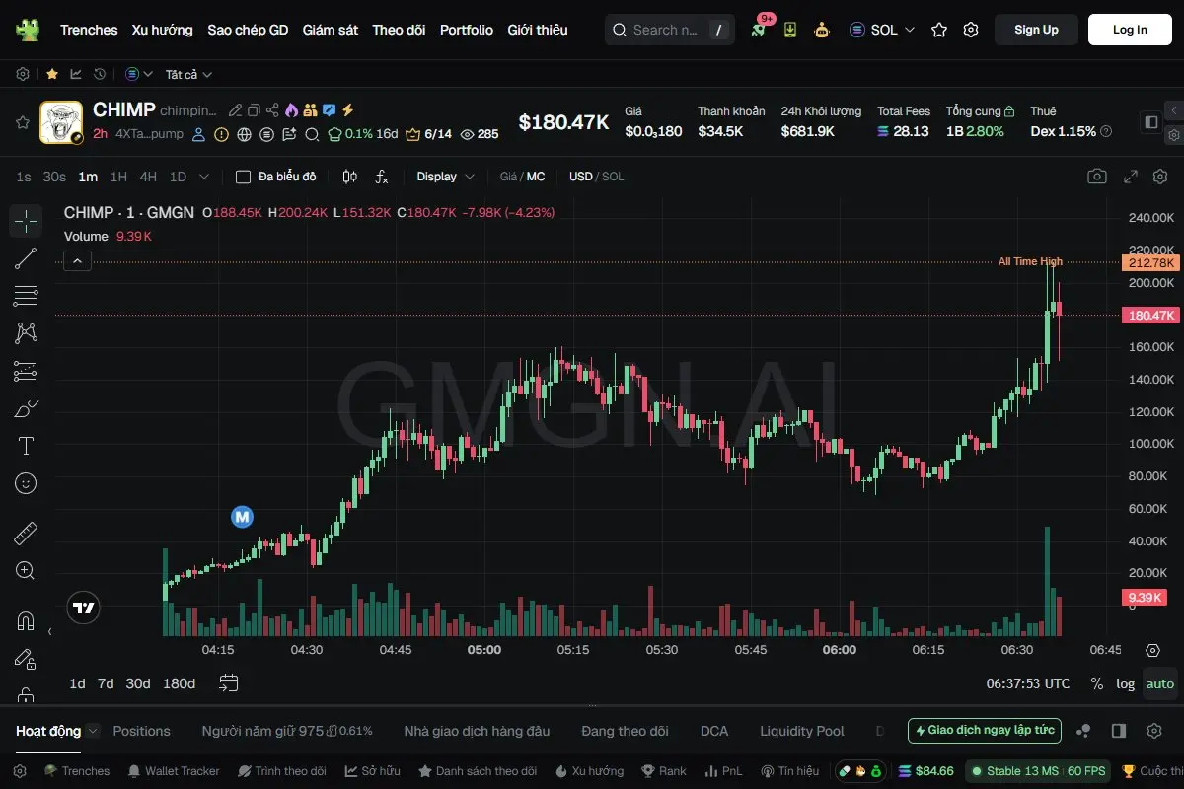
Task: Collapse right sidebar chevron
Action: (1173, 109)
